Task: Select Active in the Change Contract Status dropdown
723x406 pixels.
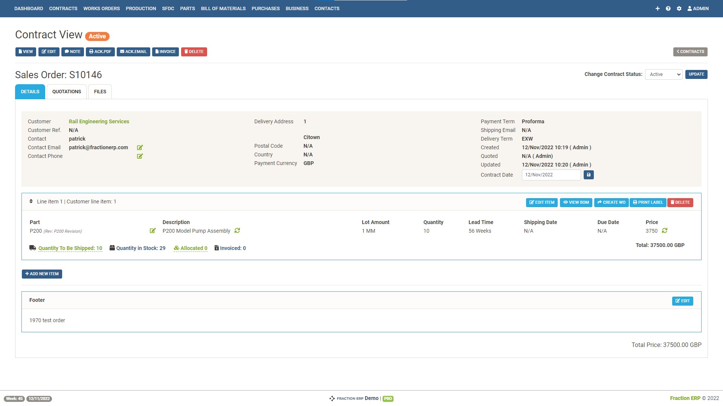Action: 664,74
